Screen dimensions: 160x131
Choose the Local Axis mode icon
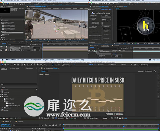[53, 65]
